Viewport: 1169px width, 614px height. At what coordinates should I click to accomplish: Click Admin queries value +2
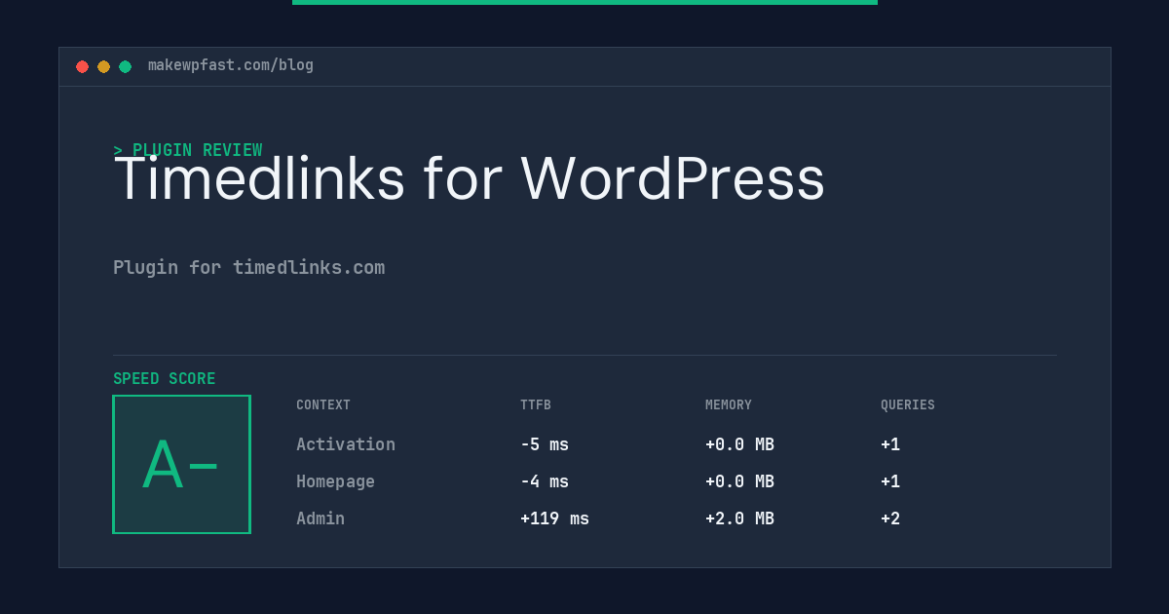click(x=890, y=518)
